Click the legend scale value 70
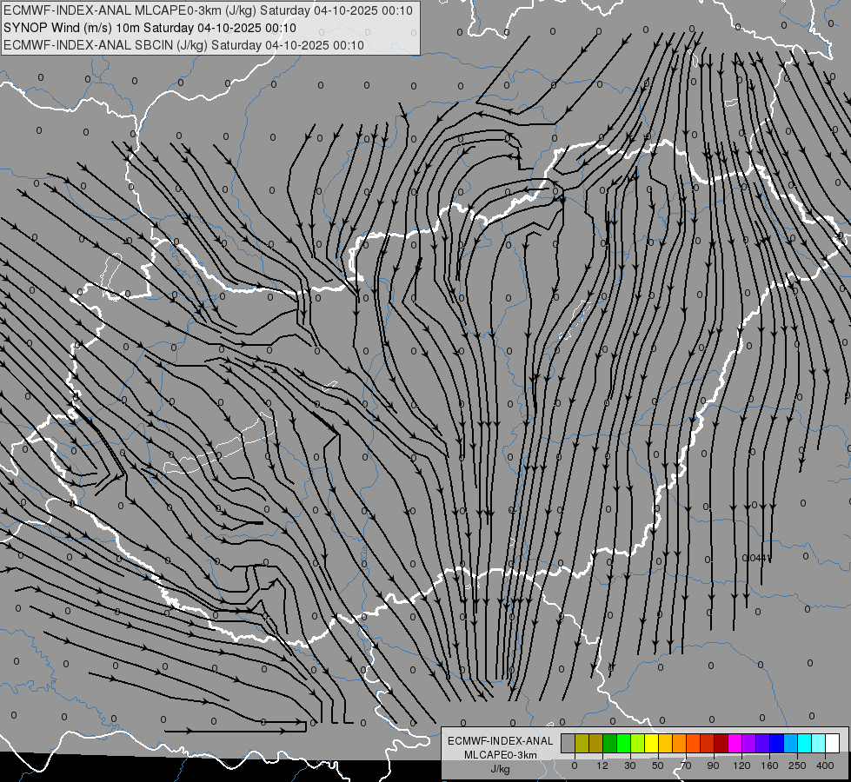This screenshot has width=851, height=782. [x=686, y=765]
